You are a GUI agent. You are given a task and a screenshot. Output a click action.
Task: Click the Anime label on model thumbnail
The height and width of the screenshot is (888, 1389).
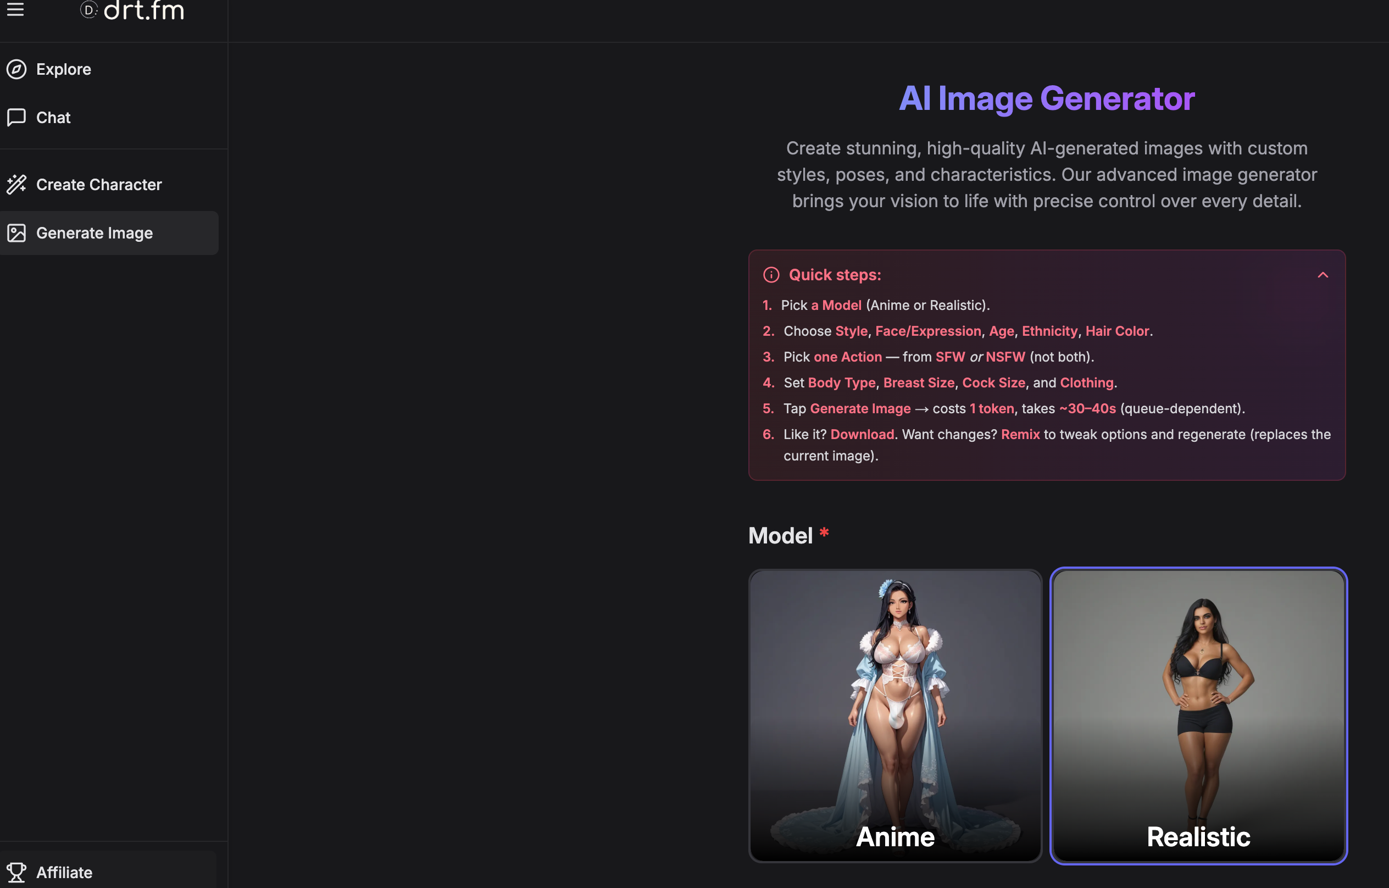[x=894, y=836]
